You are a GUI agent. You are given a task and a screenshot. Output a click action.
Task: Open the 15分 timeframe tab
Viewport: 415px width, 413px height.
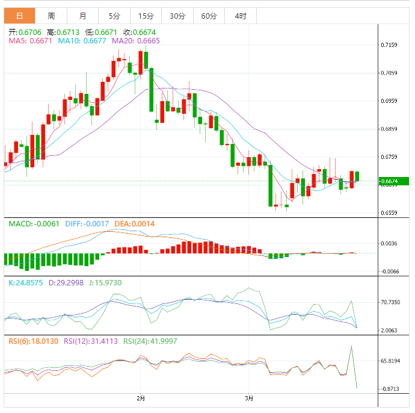click(x=146, y=16)
